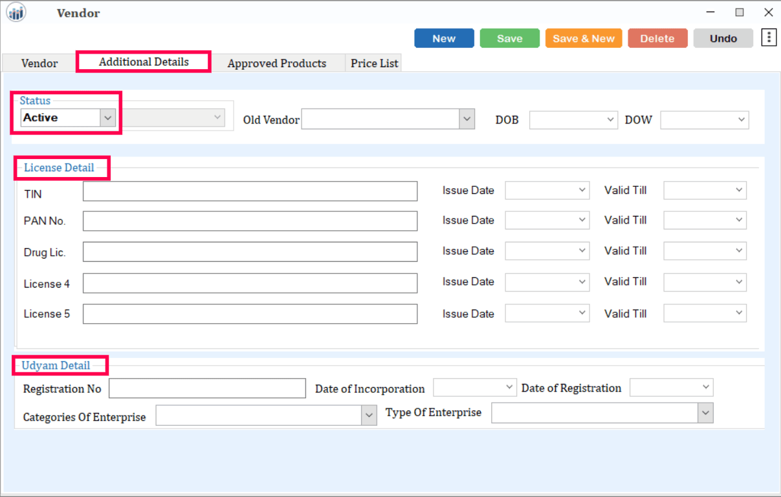Image resolution: width=781 pixels, height=497 pixels.
Task: Click the red Delete button
Action: tap(657, 38)
